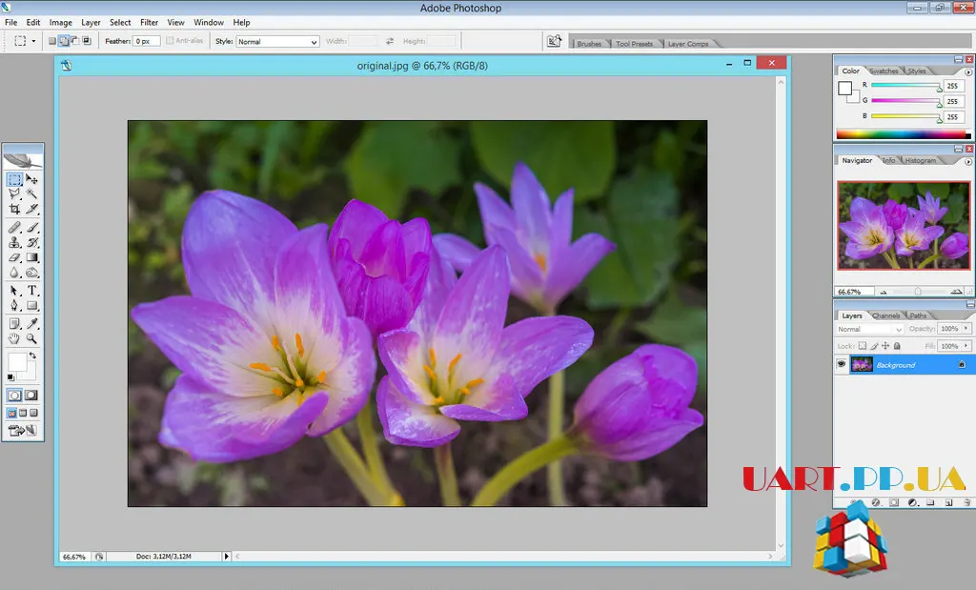Open the File menu

(11, 22)
